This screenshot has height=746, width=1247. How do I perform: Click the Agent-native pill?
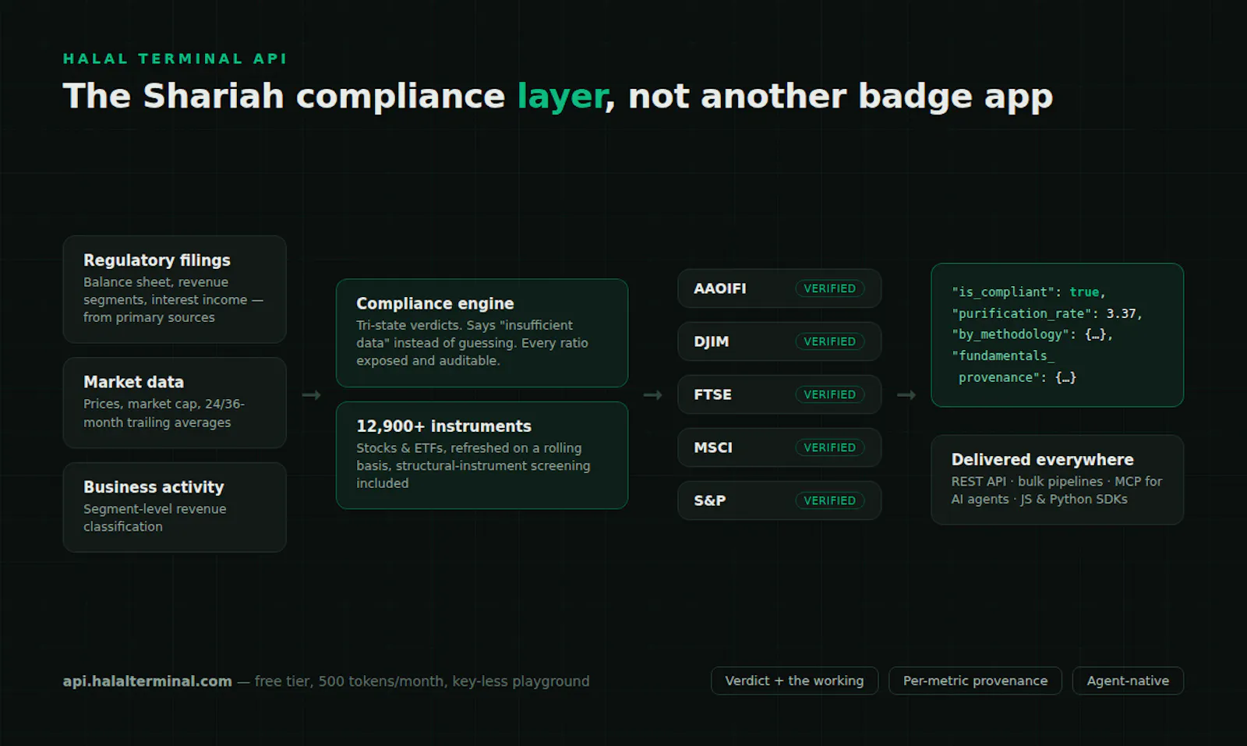pyautogui.click(x=1128, y=681)
